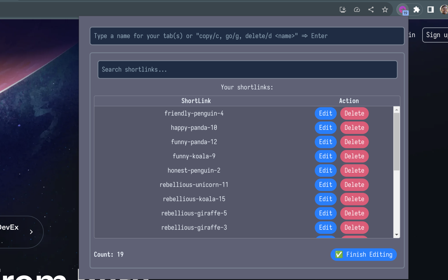Viewport: 448px width, 280px height.
Task: Click the Search shortlinks field
Action: 247,70
